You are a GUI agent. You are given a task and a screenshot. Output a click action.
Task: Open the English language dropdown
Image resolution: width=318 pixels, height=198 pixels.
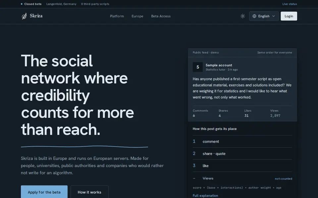(264, 16)
